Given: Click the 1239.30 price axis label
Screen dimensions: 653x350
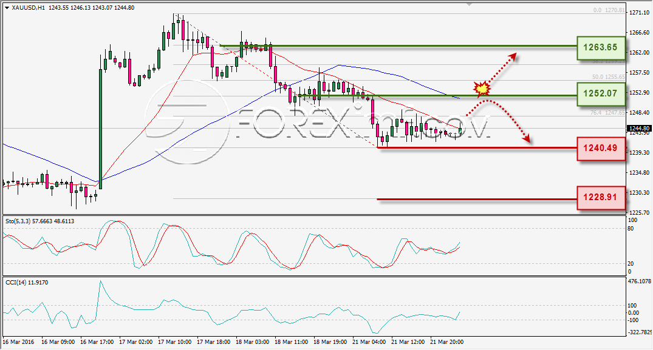Looking at the screenshot, I should [639, 152].
